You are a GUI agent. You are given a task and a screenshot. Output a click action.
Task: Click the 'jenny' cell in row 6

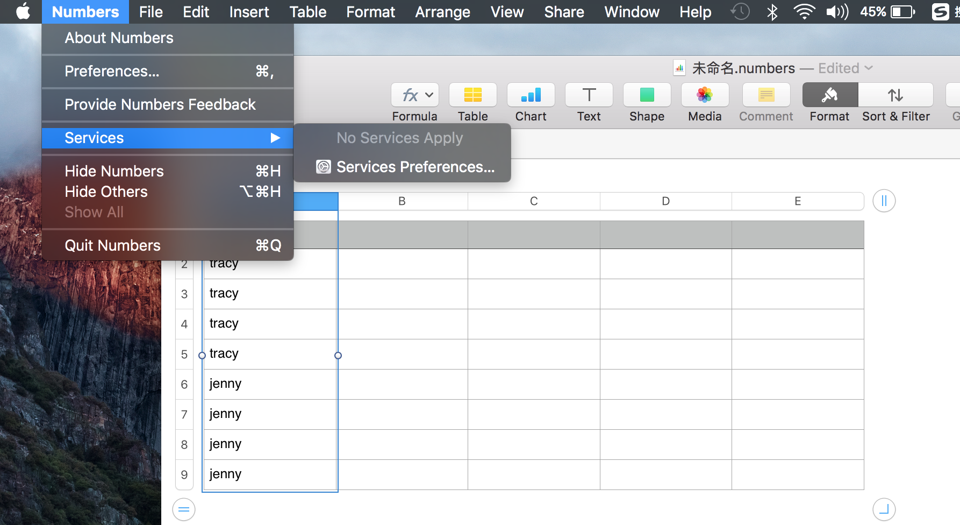click(270, 384)
